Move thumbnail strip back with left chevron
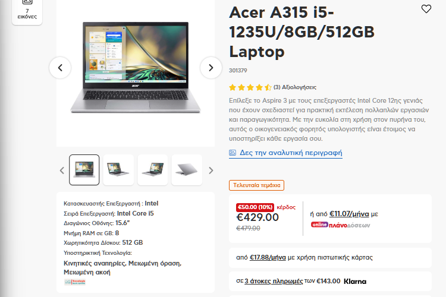This screenshot has height=297, width=446. (62, 170)
